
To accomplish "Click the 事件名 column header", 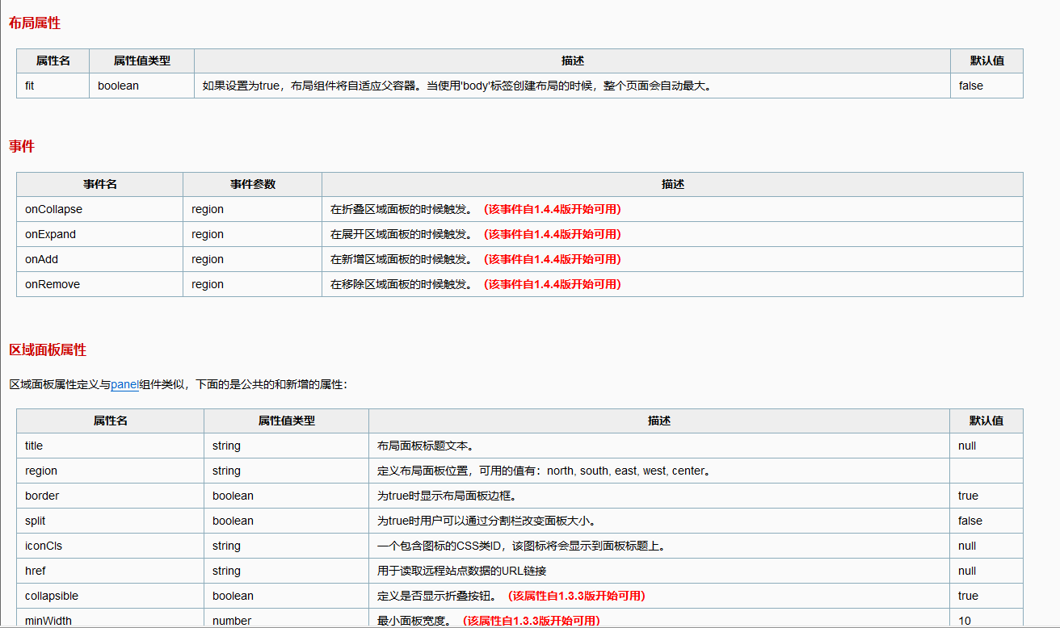I will (x=100, y=184).
